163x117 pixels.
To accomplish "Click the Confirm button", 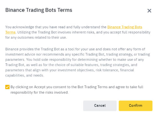I will pos(136,106).
